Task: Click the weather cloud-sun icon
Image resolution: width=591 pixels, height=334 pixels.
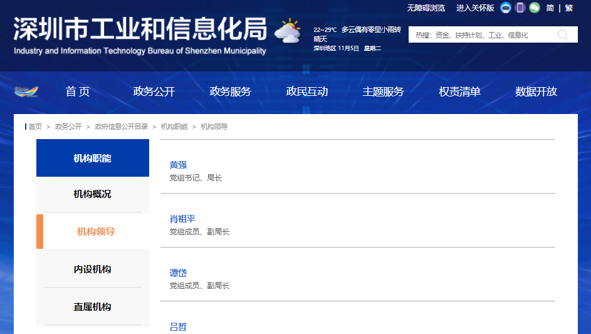Action: (288, 32)
